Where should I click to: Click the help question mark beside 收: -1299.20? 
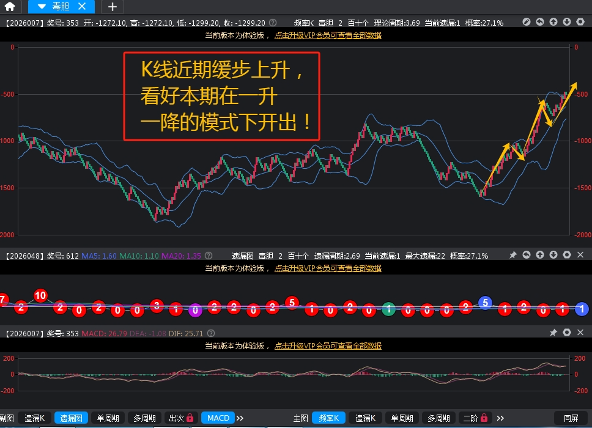(273, 23)
